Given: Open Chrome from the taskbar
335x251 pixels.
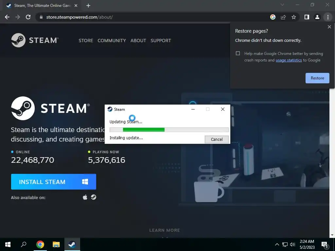Looking at the screenshot, I should tap(40, 244).
